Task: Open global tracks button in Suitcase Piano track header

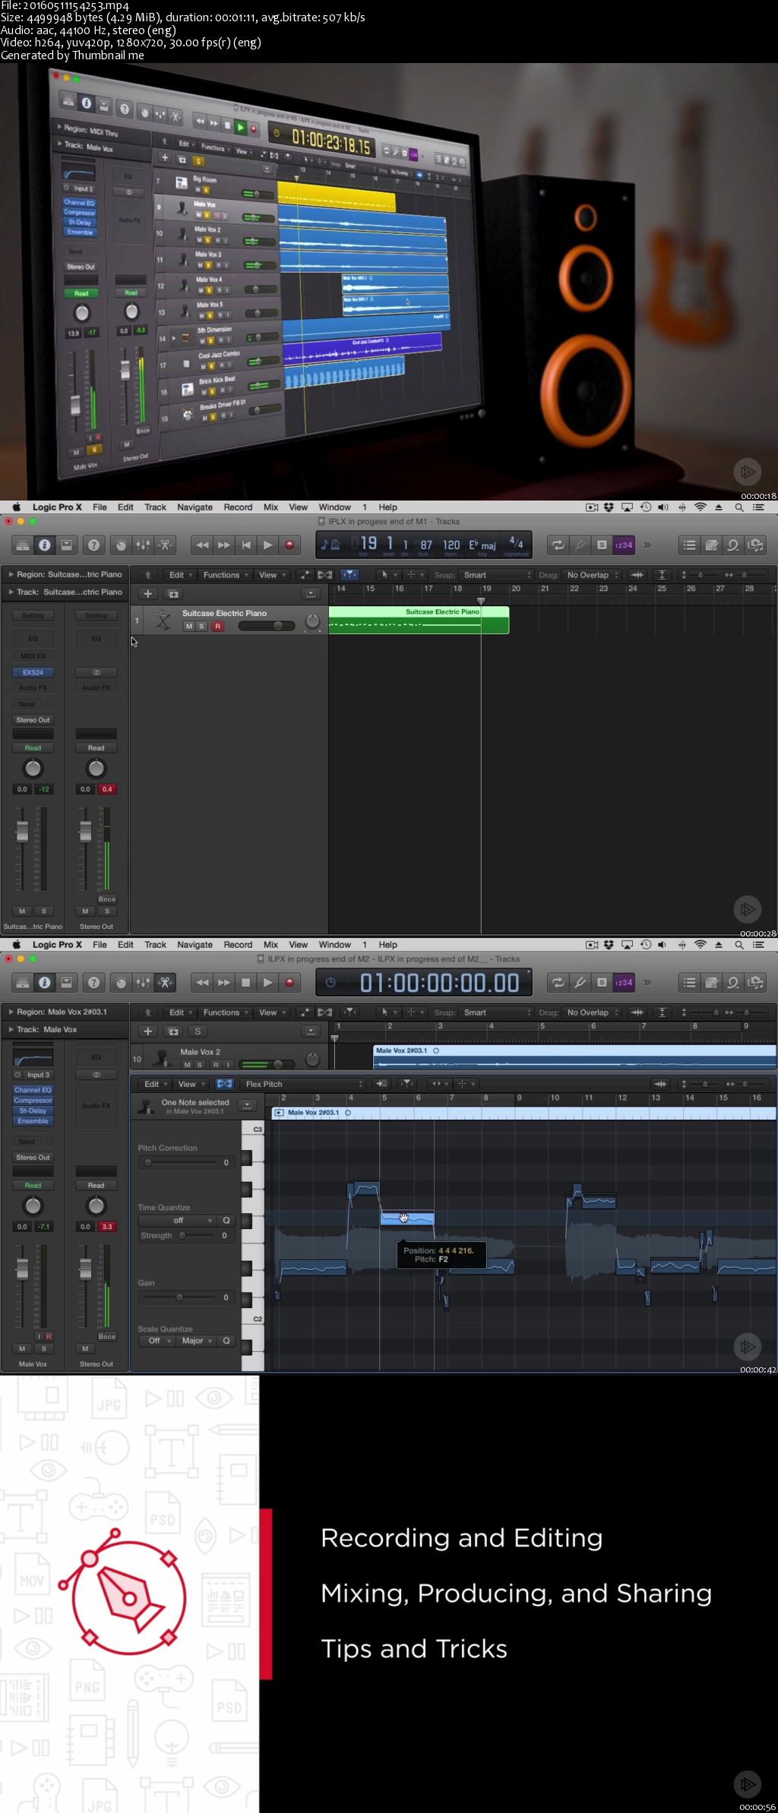Action: (x=309, y=593)
